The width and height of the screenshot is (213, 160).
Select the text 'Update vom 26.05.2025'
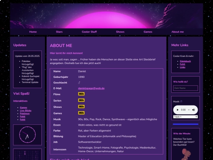coord(27,56)
